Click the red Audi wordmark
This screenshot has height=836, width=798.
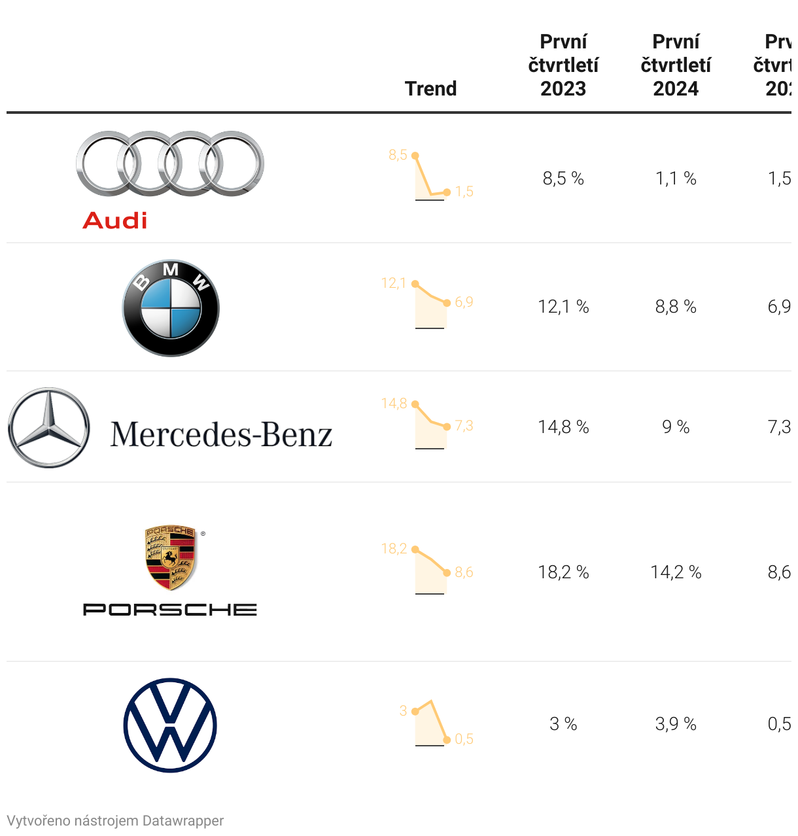115,220
